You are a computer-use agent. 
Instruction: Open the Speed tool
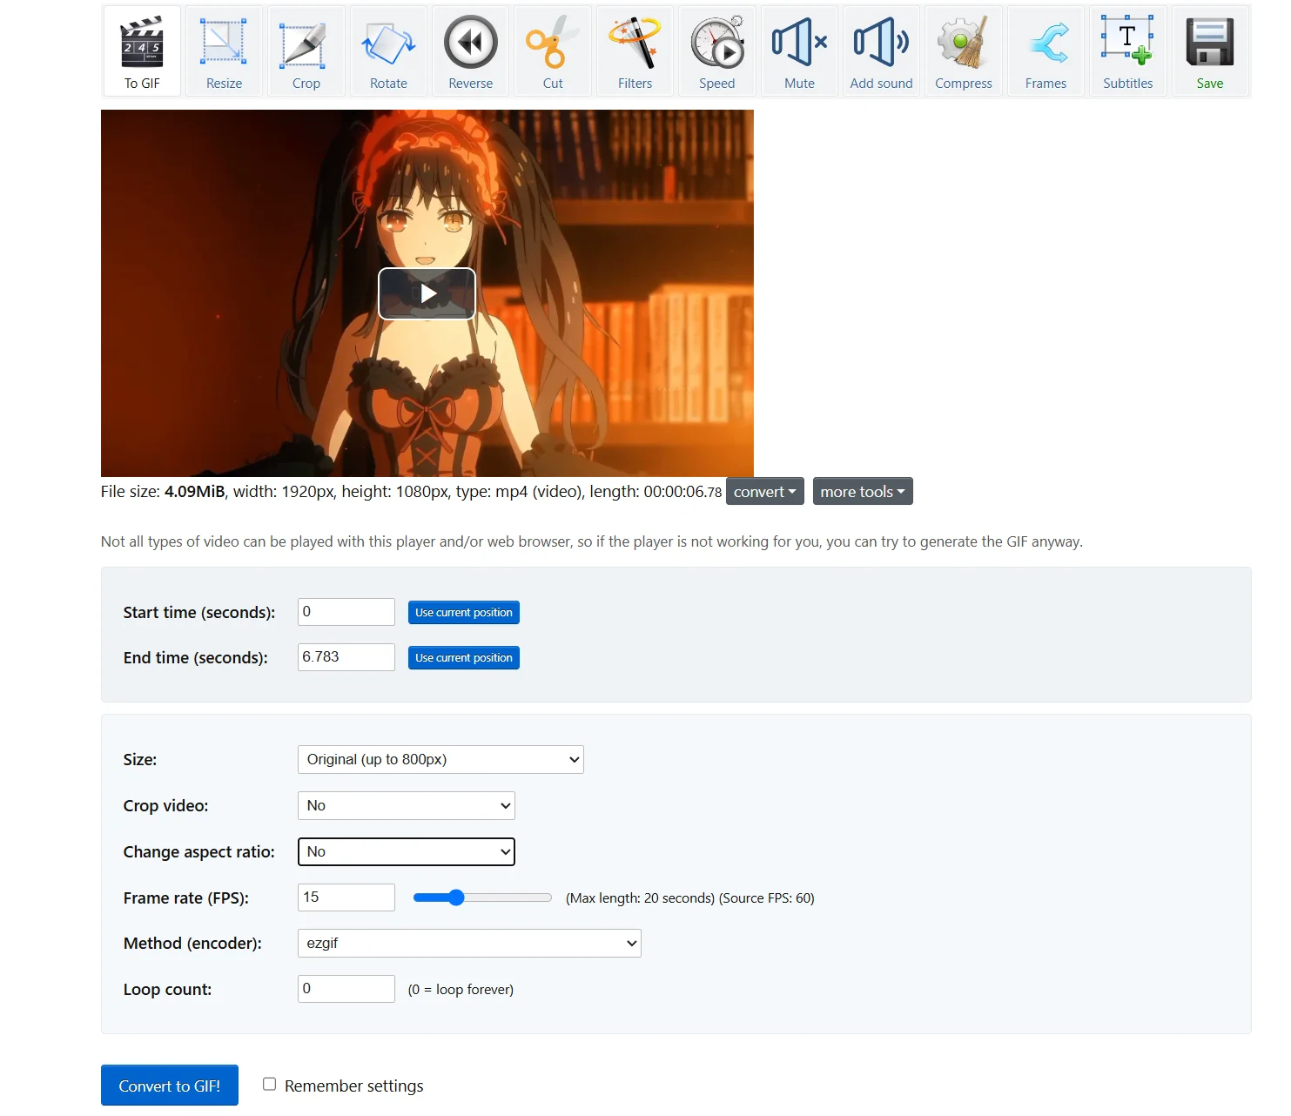[717, 51]
